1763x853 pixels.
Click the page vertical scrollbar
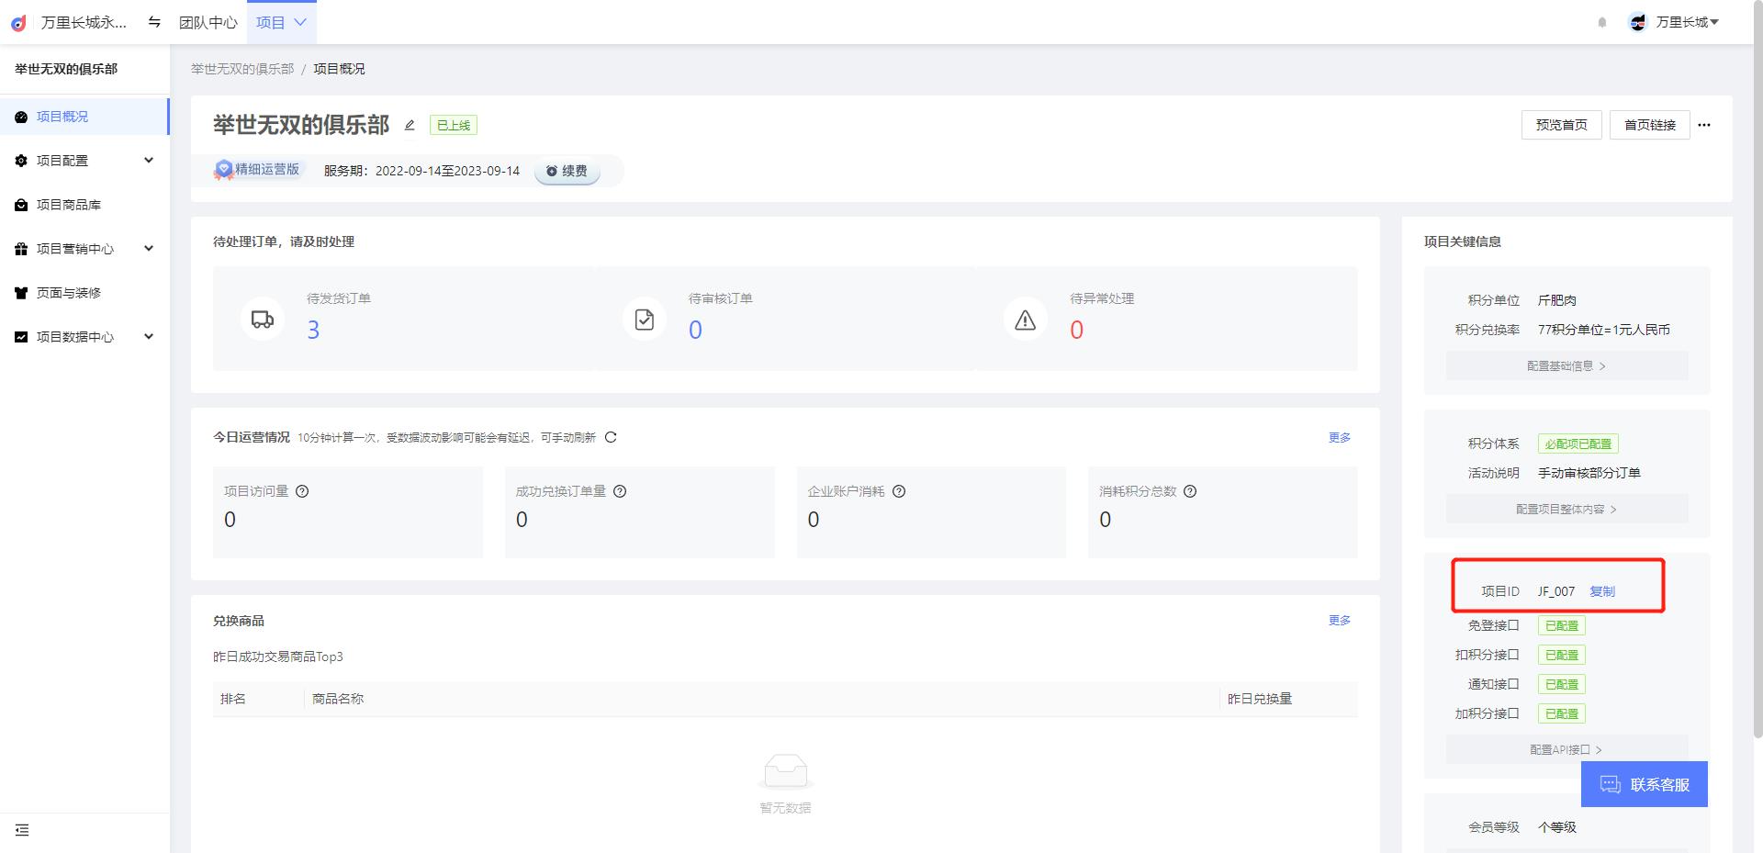click(x=1757, y=367)
